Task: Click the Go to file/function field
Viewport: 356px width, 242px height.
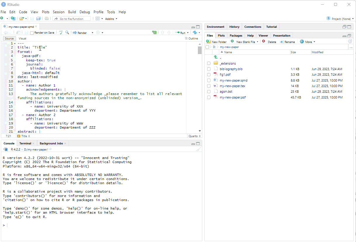Action: tap(72, 19)
